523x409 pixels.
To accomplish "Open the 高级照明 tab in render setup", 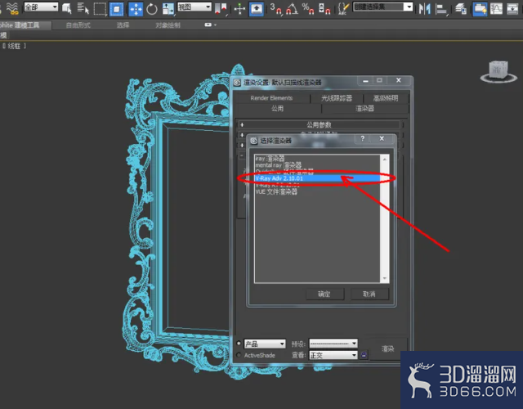I will 386,98.
